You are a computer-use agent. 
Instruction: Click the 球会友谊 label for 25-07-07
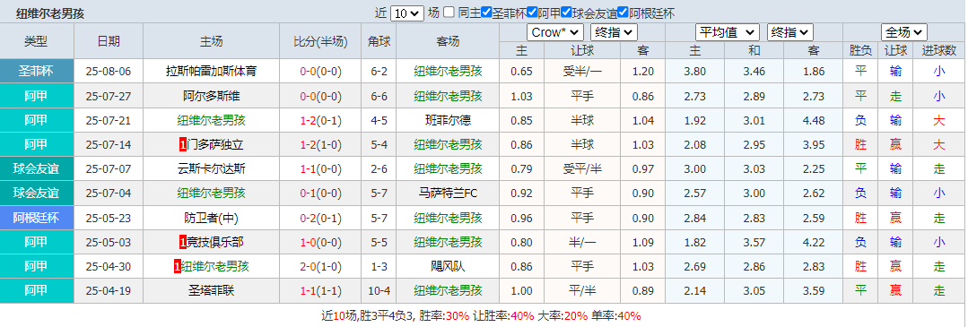coord(37,169)
